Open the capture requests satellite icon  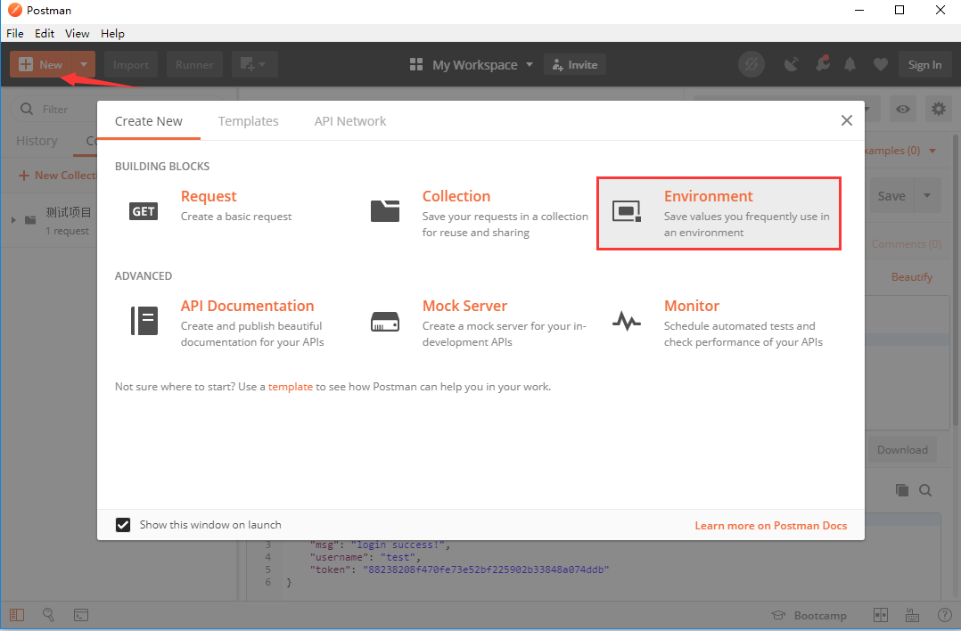(792, 64)
